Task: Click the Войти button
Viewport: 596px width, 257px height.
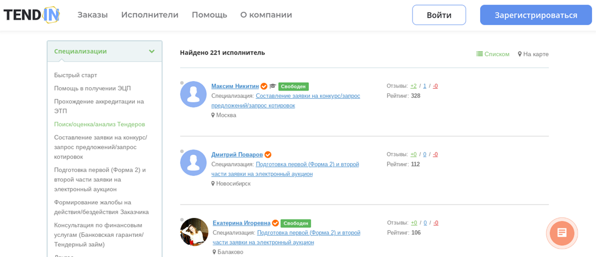Action: point(439,15)
